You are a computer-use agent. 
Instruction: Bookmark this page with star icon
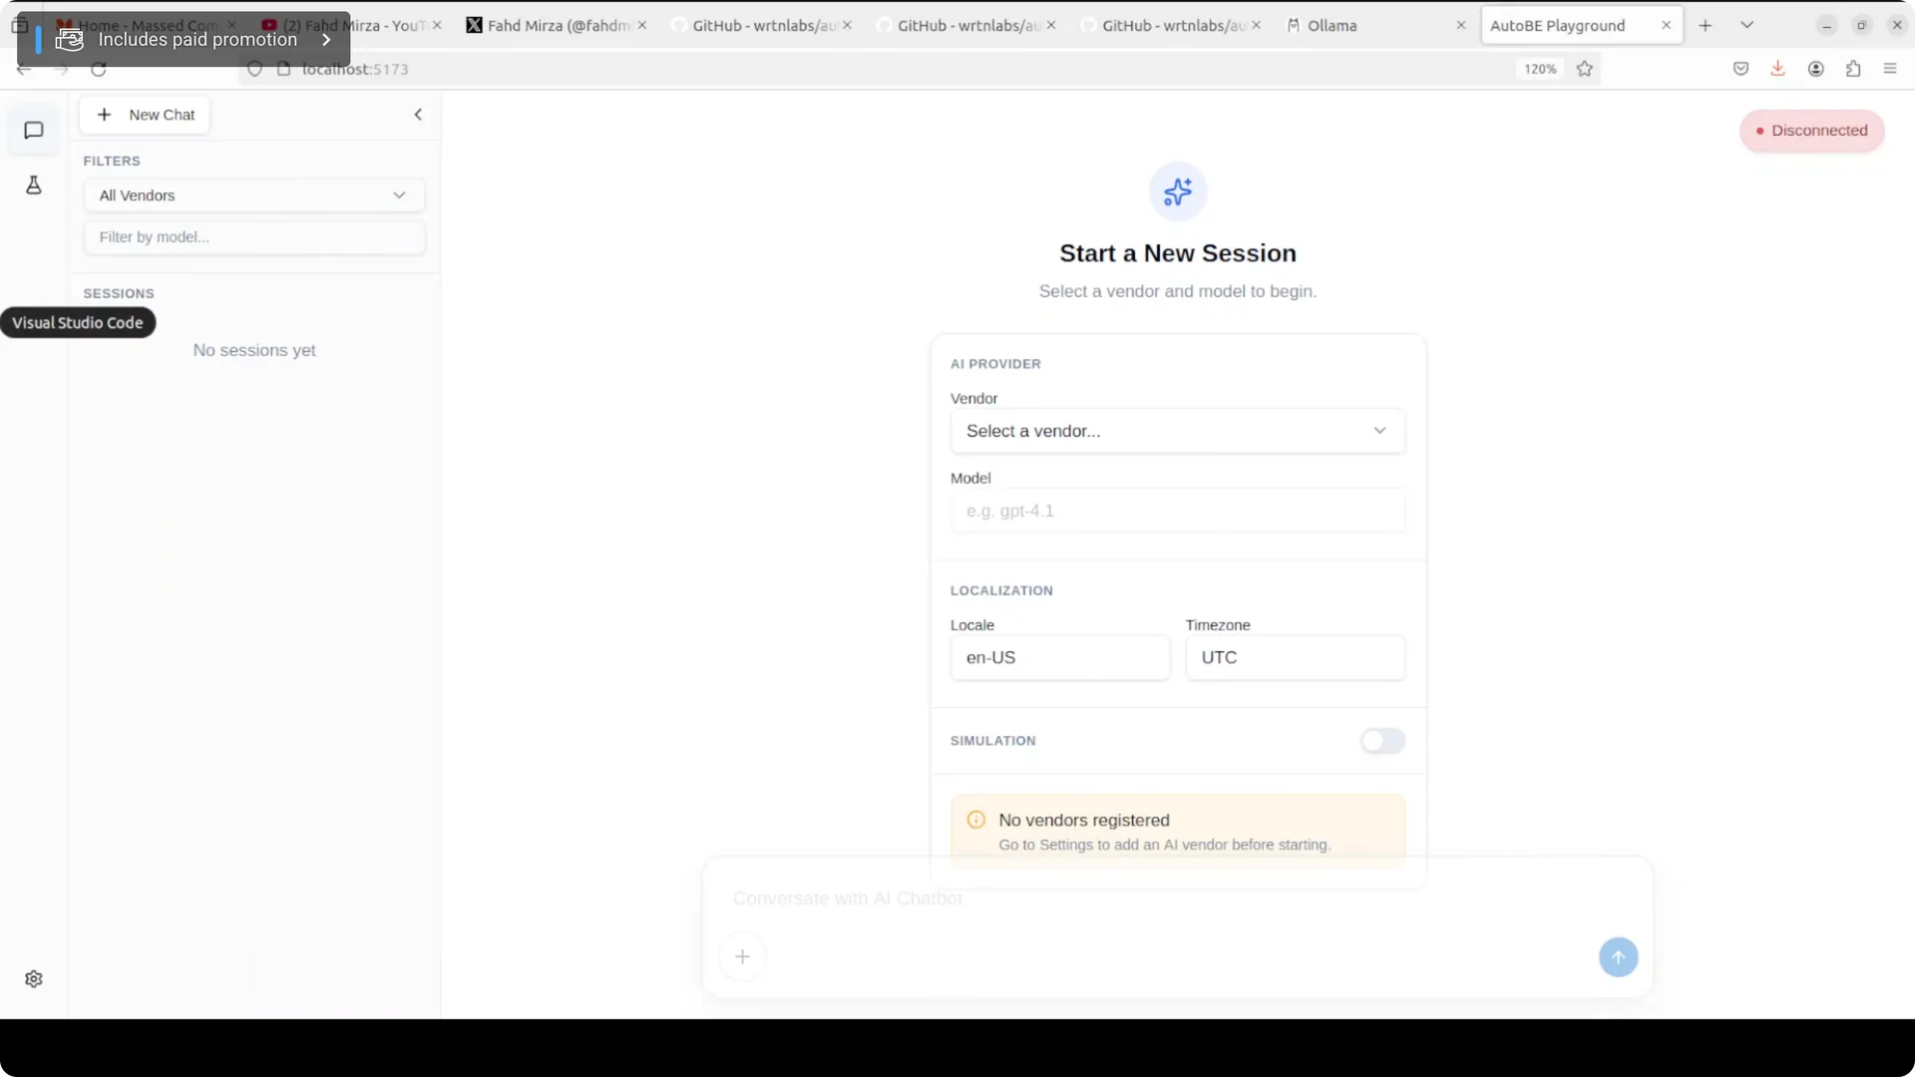coord(1585,69)
